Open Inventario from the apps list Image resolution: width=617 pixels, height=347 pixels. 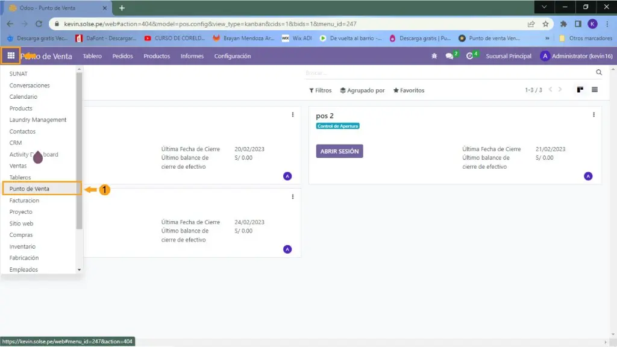pyautogui.click(x=22, y=246)
